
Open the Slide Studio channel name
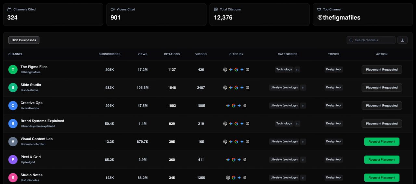(x=31, y=85)
